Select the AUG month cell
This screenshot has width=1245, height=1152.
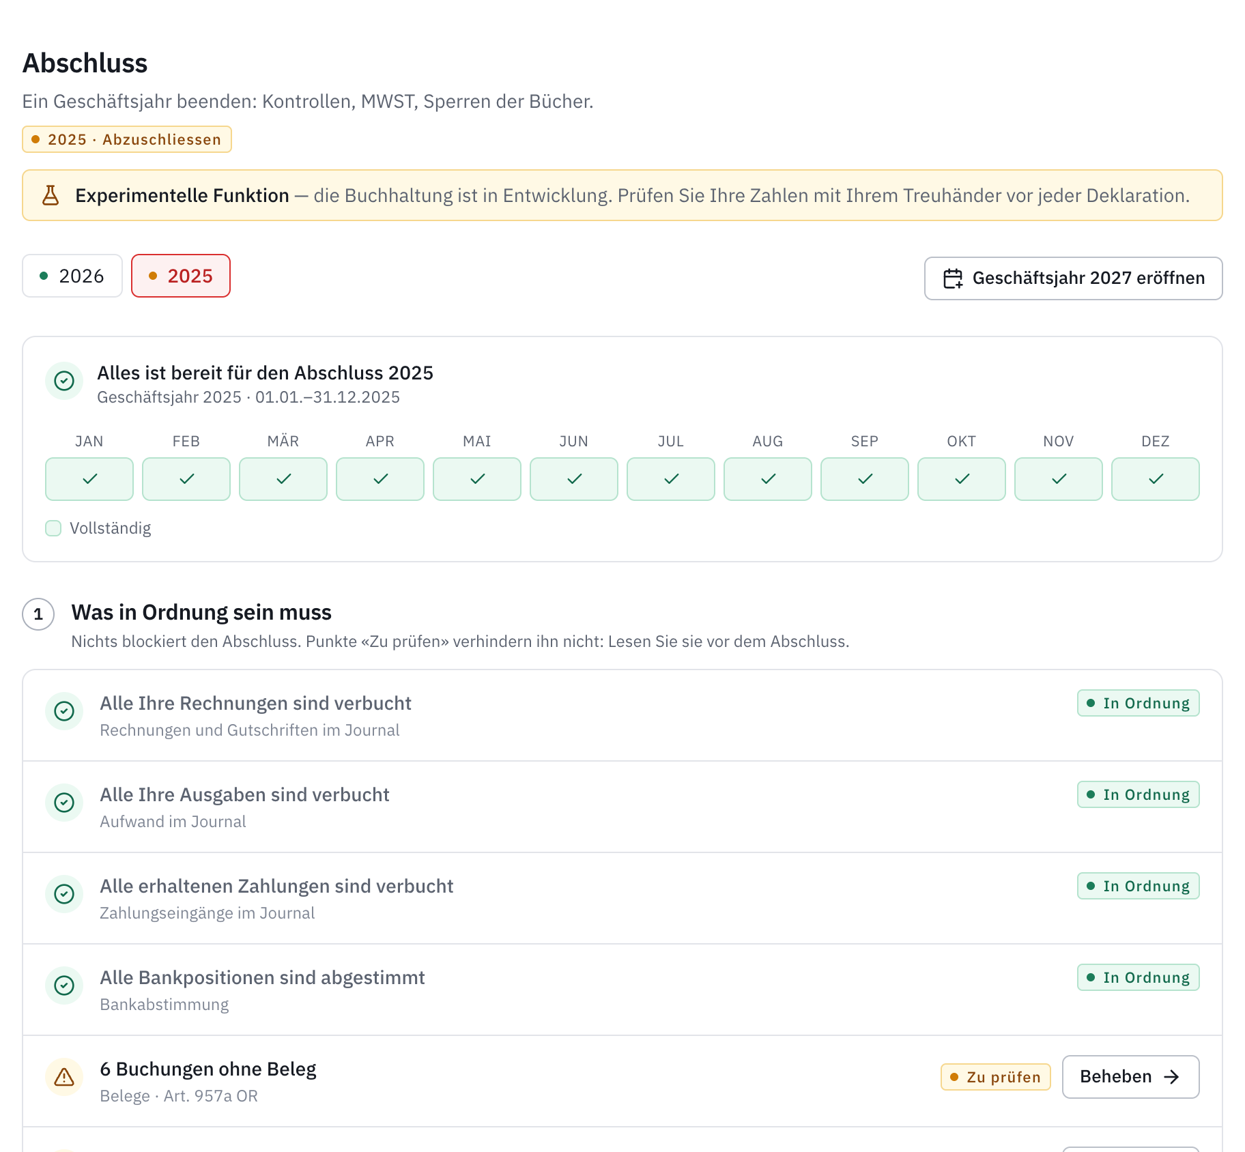click(768, 479)
